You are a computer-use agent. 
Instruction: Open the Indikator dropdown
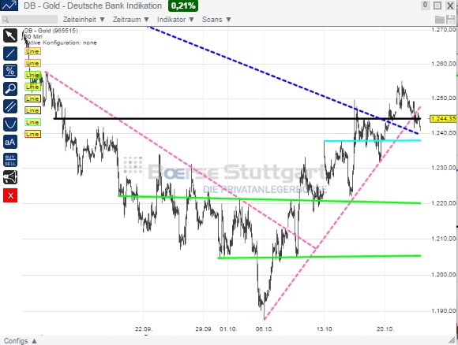coord(175,20)
